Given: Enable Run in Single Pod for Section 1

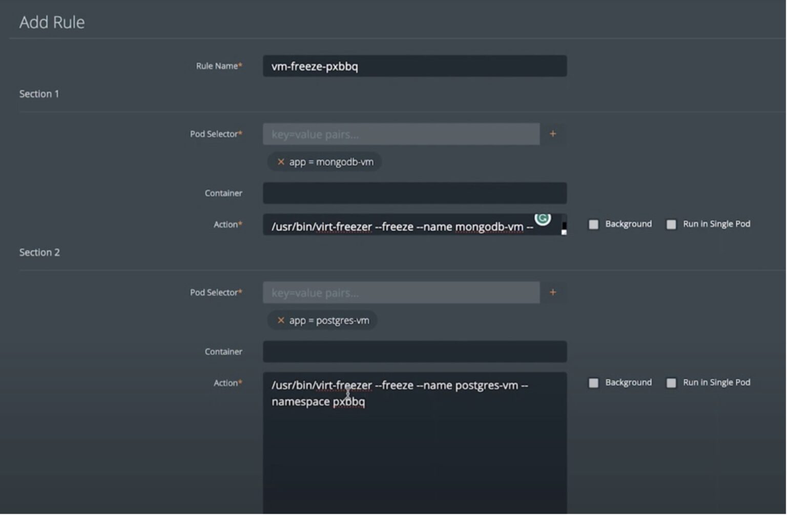Looking at the screenshot, I should pyautogui.click(x=671, y=224).
